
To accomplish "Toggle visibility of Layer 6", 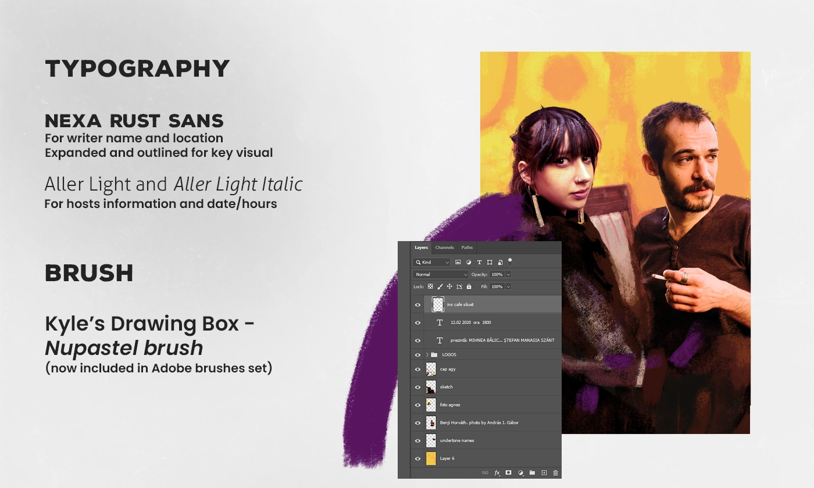I will (417, 458).
